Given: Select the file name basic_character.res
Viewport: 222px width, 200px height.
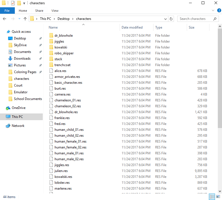Looking at the screenshot, I should click(69, 83).
